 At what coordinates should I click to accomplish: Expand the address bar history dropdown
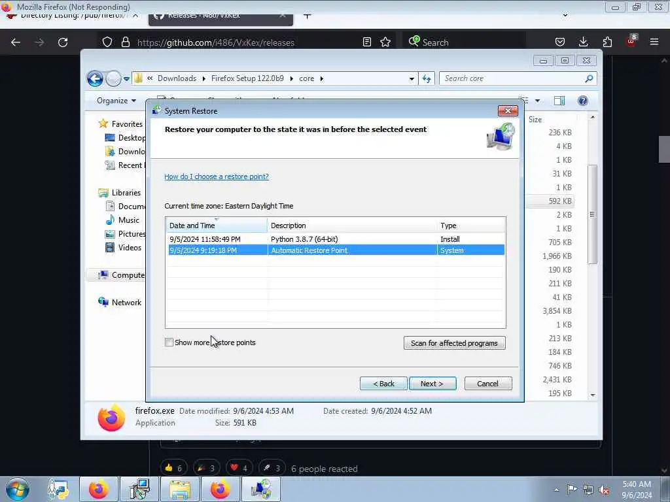pos(412,78)
